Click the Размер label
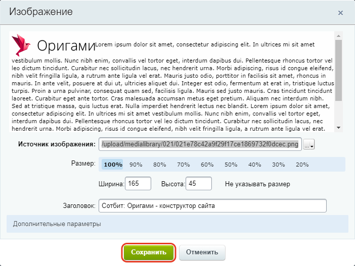This screenshot has width=355, height=266. pyautogui.click(x=83, y=163)
